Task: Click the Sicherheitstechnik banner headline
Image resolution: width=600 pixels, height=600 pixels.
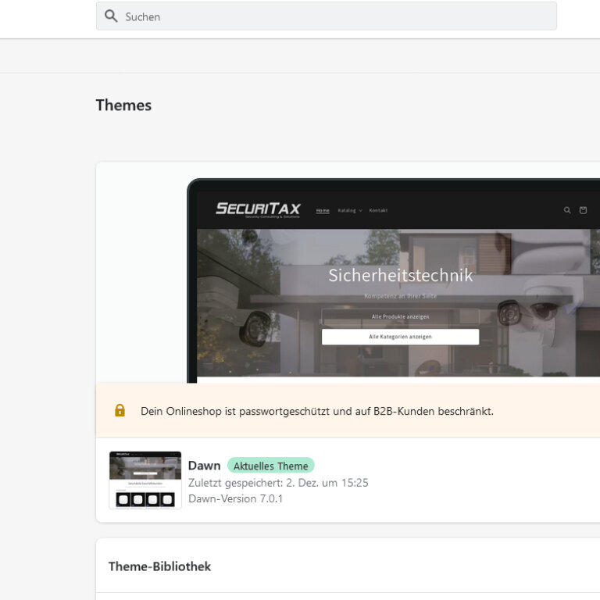Action: point(400,275)
